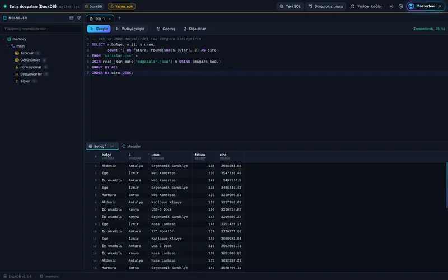The height and width of the screenshot is (280, 448).
Task: Sort by the ciro column header
Action: tap(230, 156)
